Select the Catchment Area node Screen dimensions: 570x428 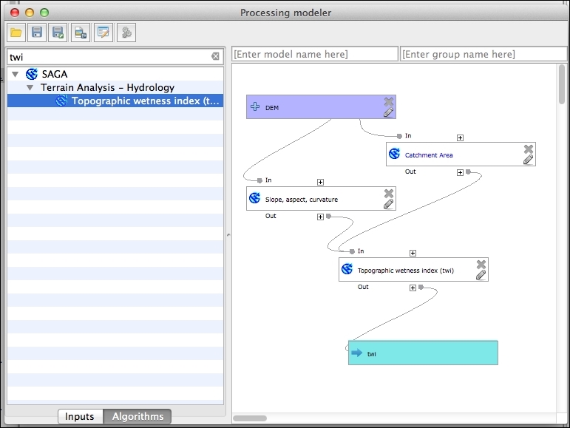coord(461,154)
